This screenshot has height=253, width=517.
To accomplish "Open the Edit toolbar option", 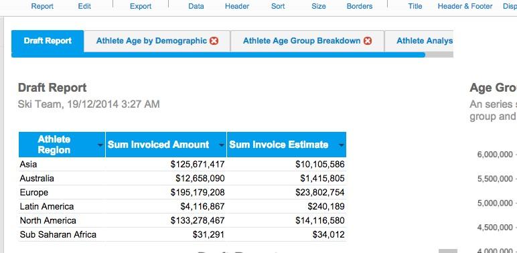I will tap(84, 6).
